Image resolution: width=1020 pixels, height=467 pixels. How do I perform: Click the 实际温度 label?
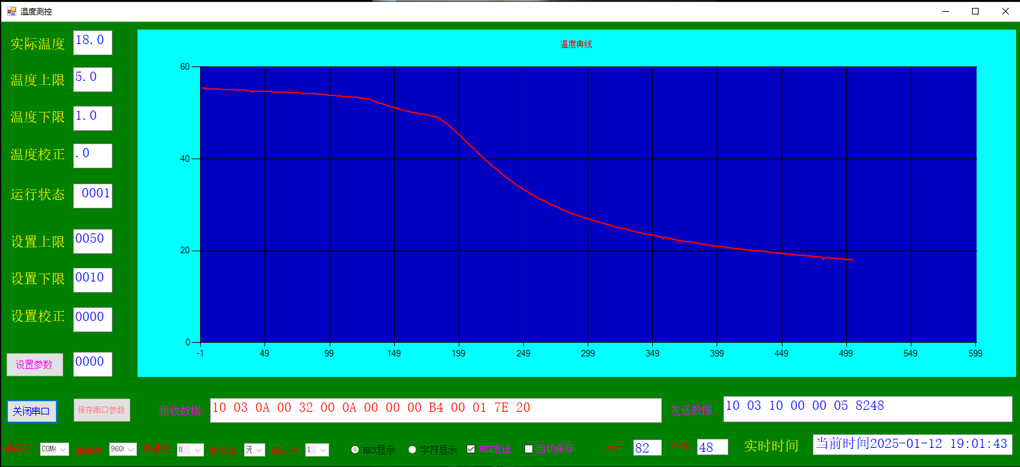pyautogui.click(x=38, y=44)
